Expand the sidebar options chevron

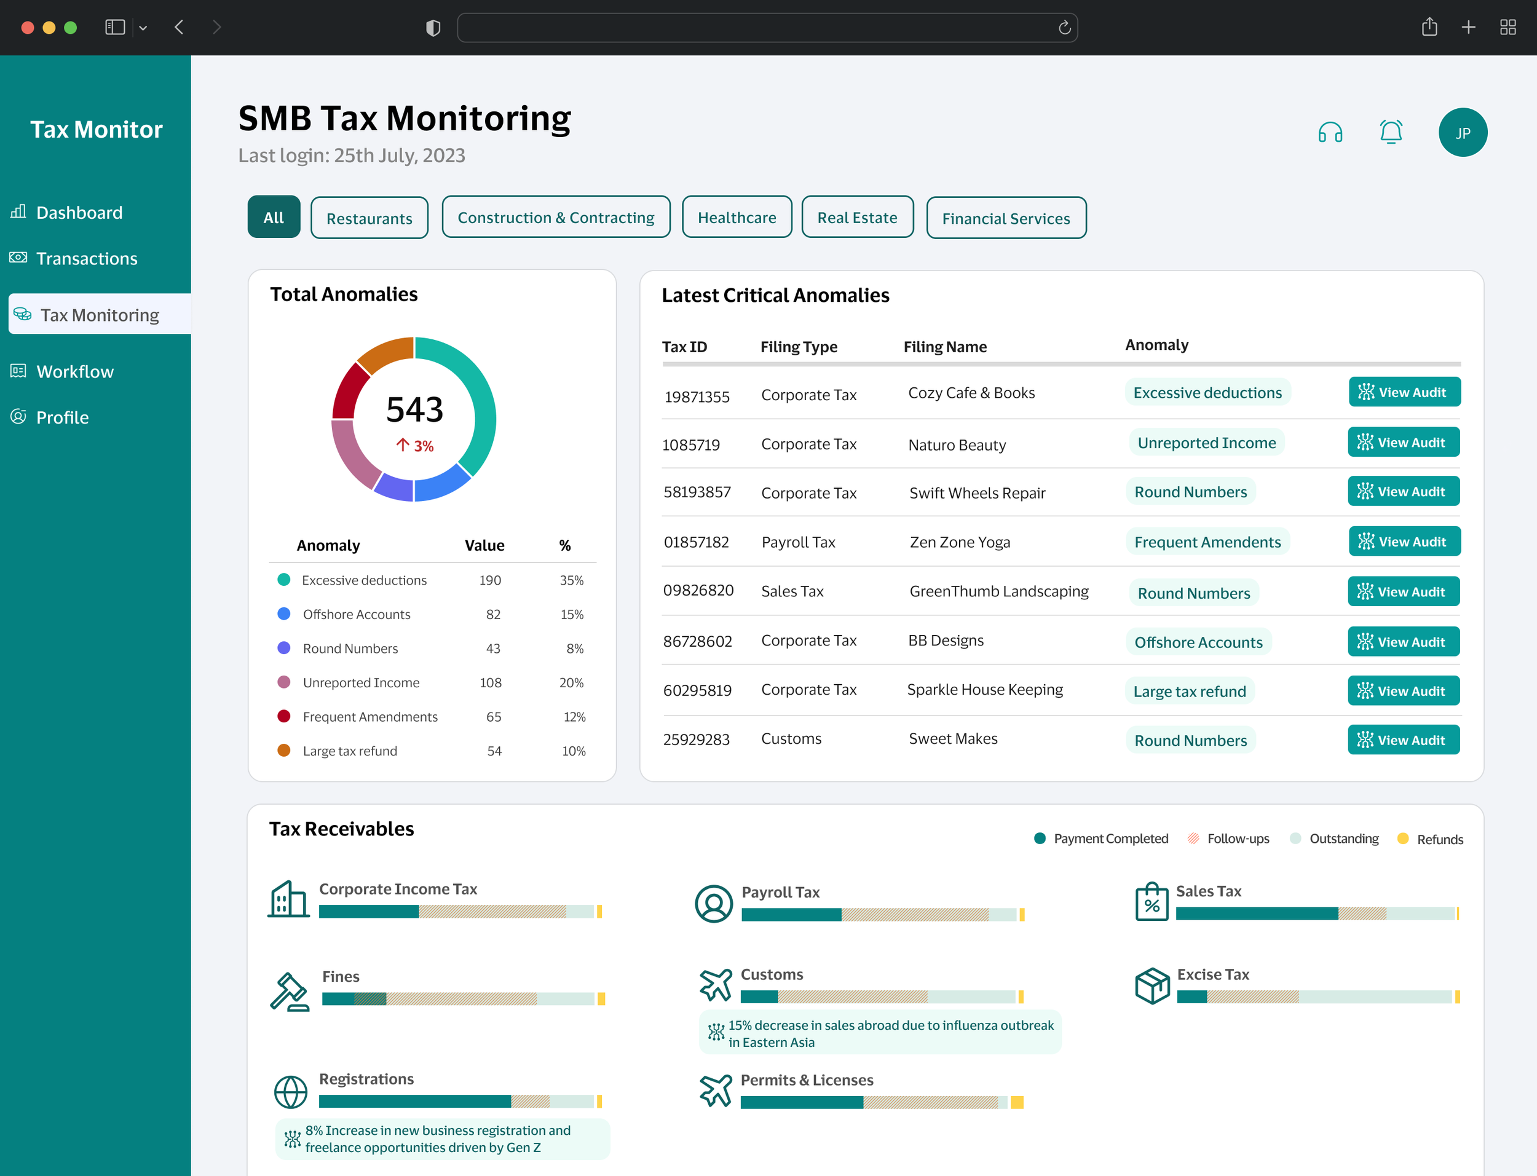[x=143, y=28]
